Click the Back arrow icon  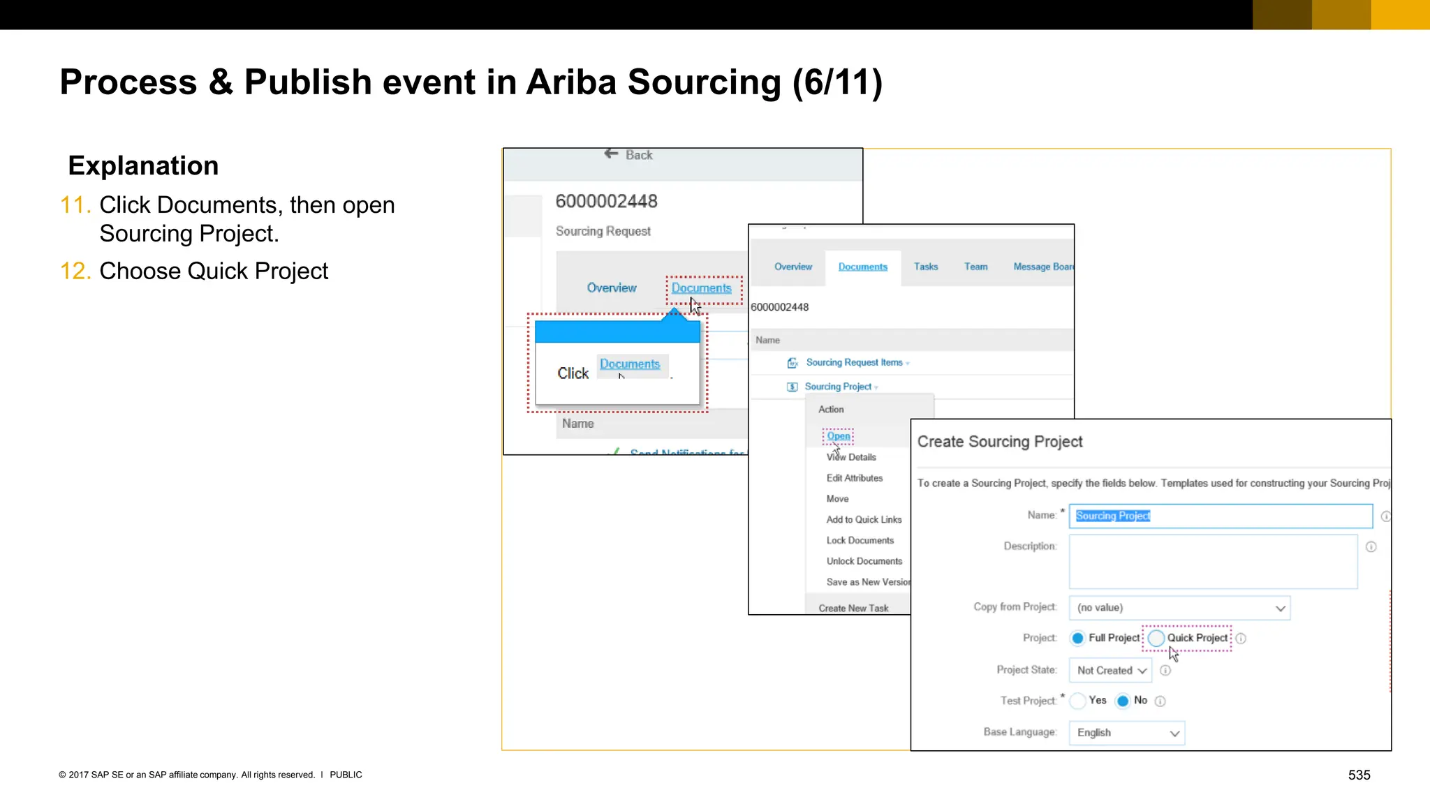[x=611, y=154]
